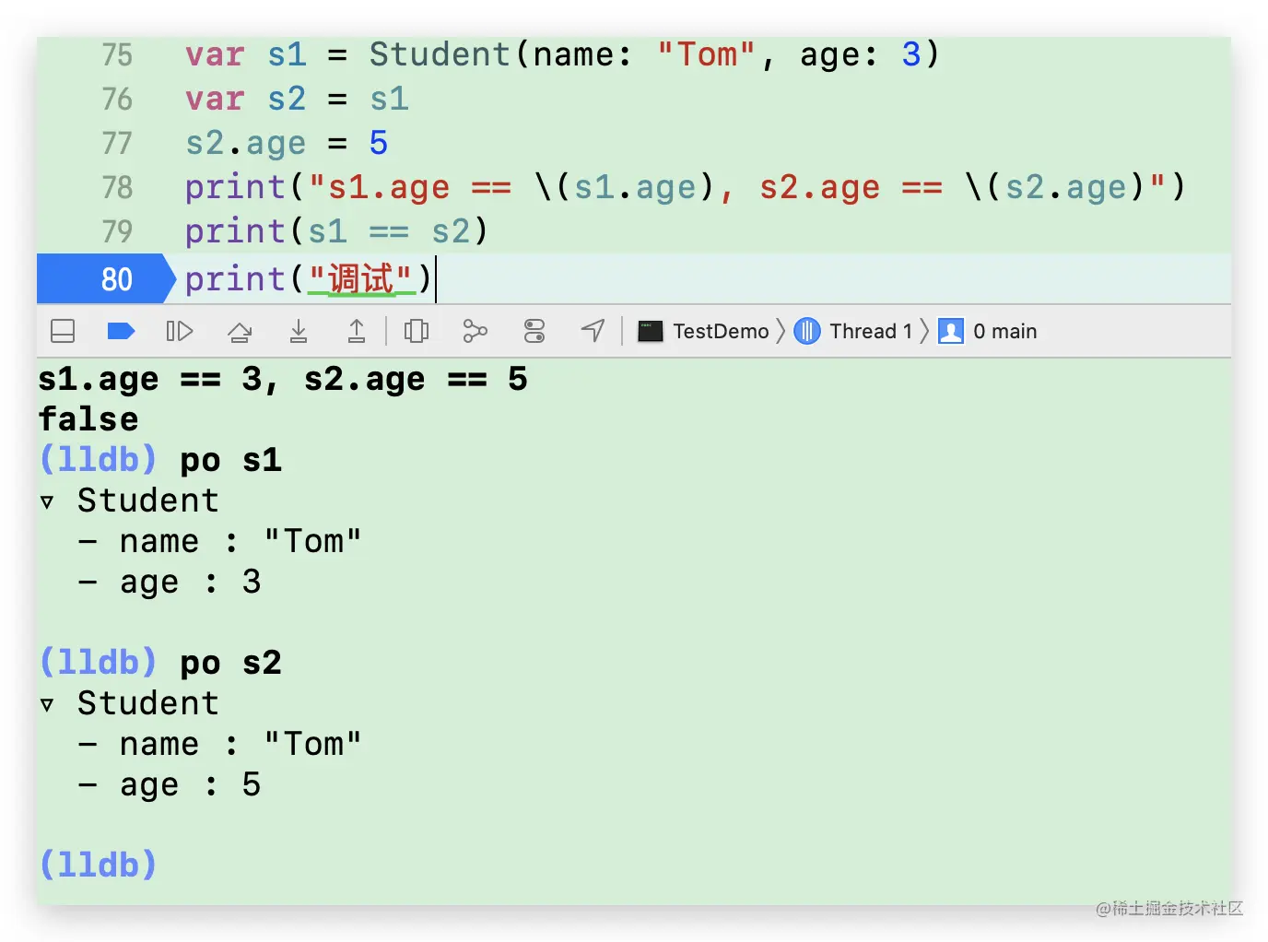Click the 'po s1' command in the console
Viewport: 1268px width, 942px height.
[x=230, y=460]
